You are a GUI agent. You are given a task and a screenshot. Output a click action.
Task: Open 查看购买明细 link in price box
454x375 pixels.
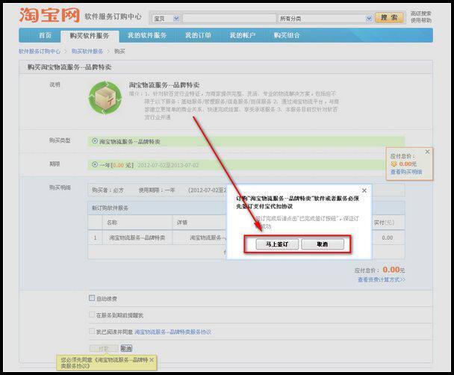coord(406,172)
